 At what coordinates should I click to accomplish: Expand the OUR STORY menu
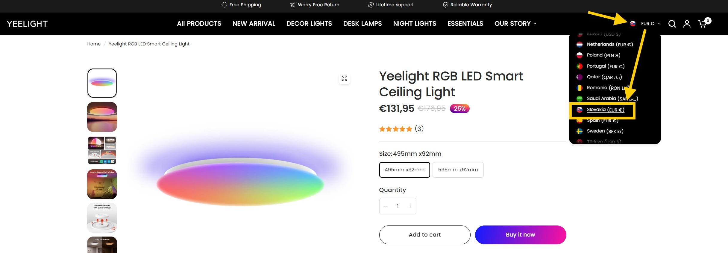tap(515, 24)
